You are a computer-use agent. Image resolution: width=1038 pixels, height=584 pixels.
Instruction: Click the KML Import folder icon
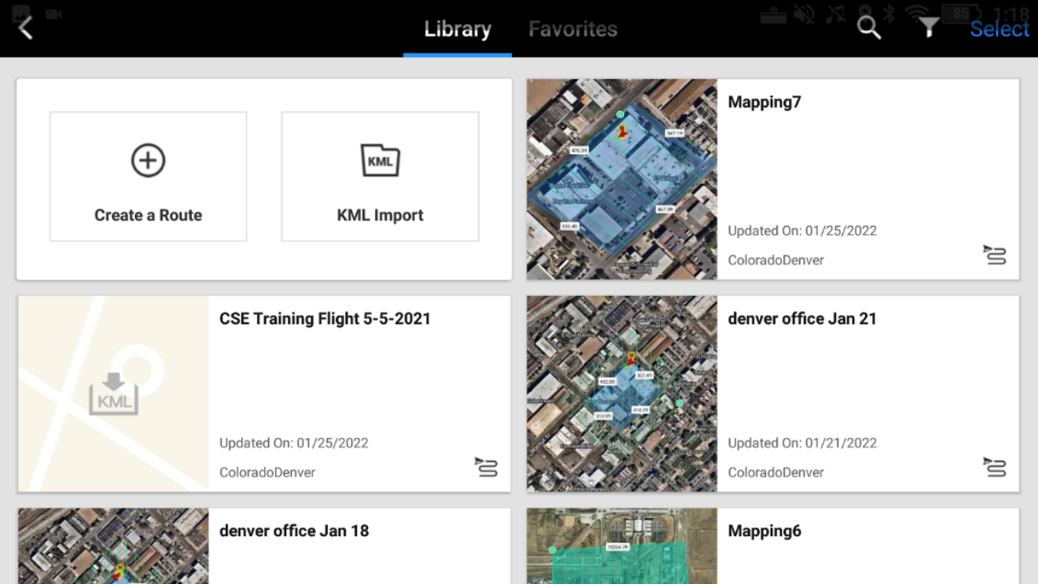click(x=380, y=160)
